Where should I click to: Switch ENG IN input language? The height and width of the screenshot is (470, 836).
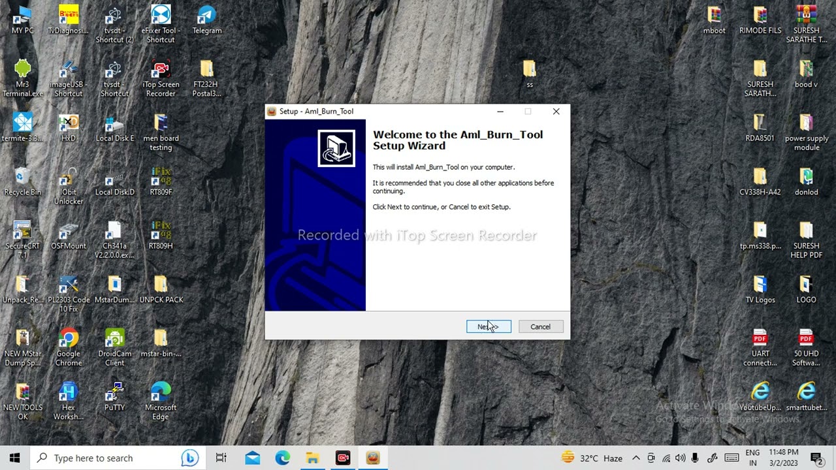pos(752,458)
